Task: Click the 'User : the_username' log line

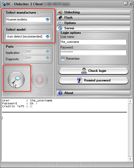Action: pyautogui.click(x=27, y=100)
